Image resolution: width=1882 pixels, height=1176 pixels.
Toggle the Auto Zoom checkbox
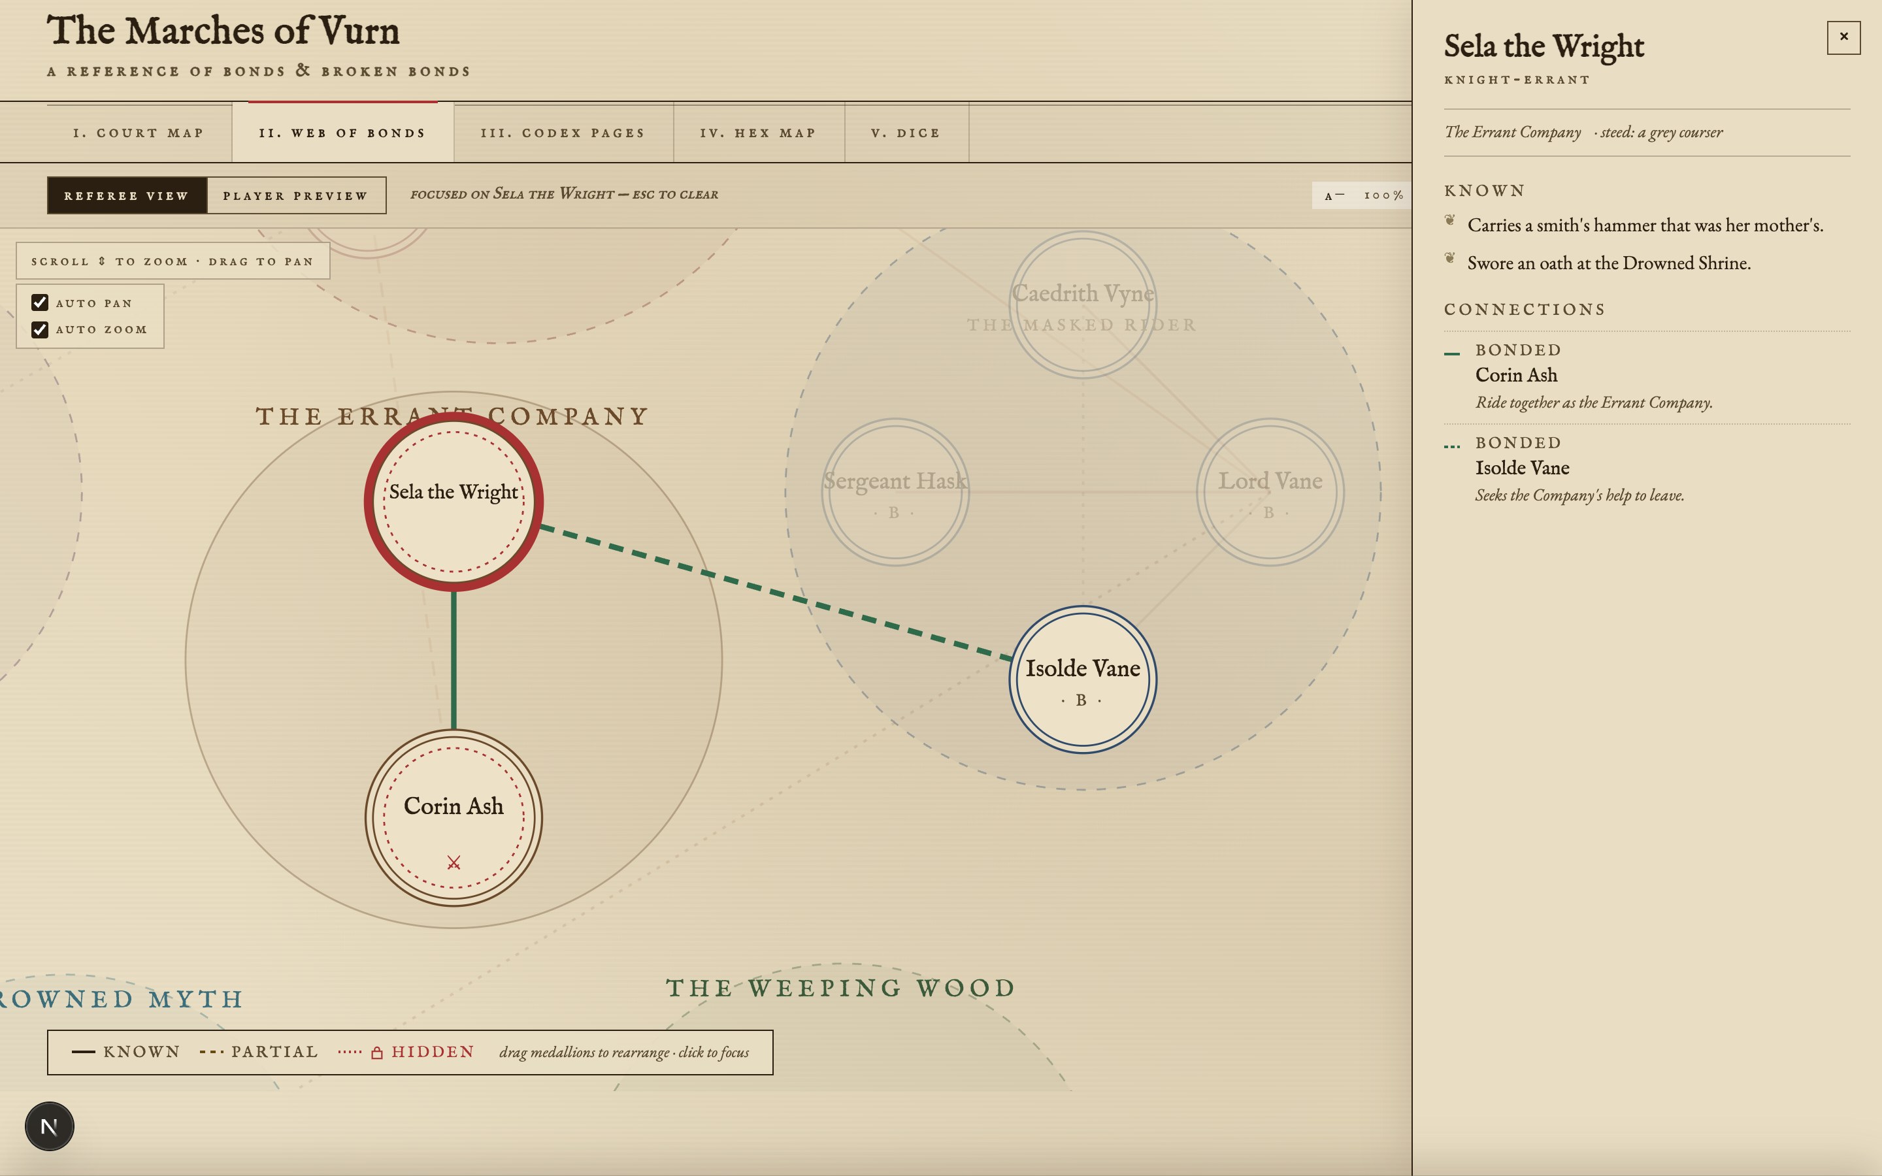[x=40, y=330]
